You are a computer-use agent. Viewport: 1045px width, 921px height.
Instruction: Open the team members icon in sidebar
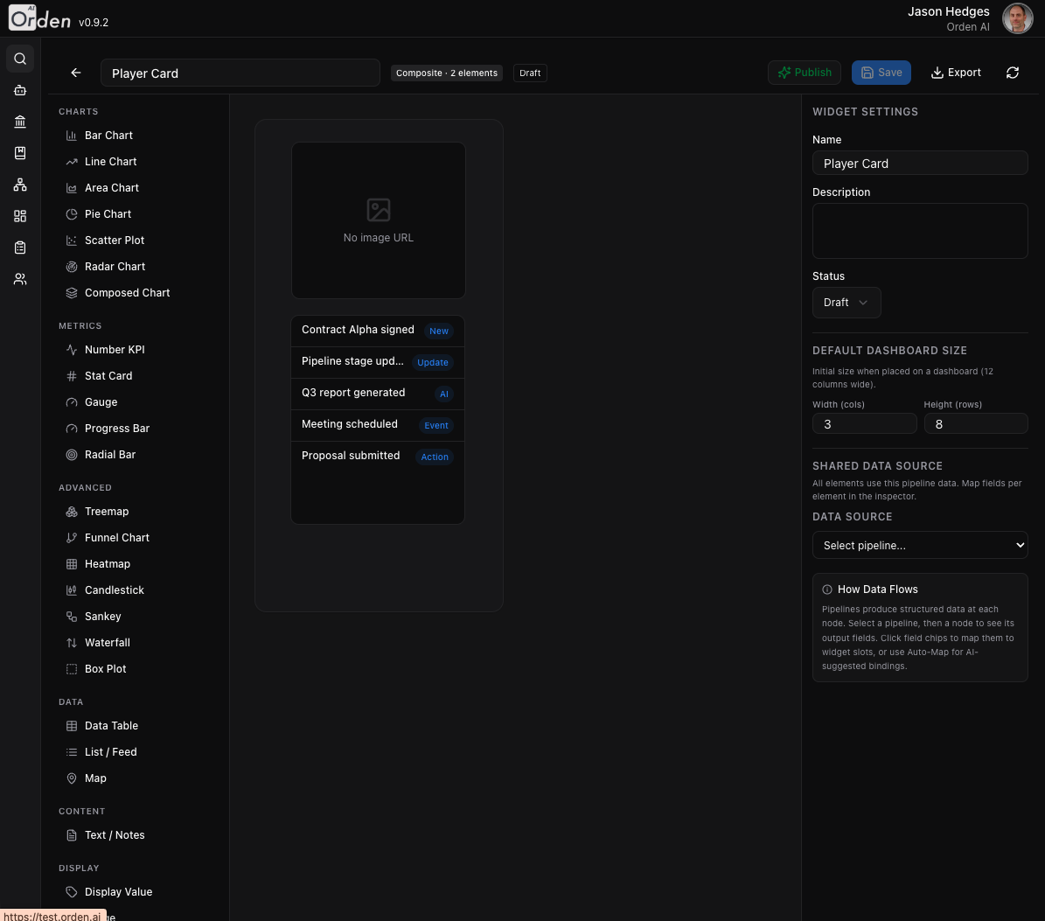click(x=20, y=279)
